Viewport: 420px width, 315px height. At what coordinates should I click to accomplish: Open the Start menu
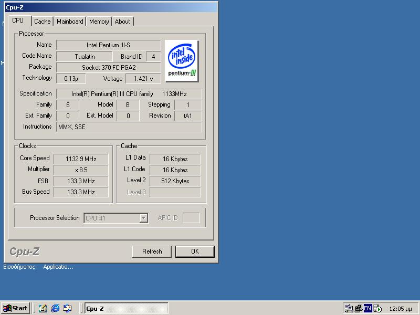coord(15,308)
